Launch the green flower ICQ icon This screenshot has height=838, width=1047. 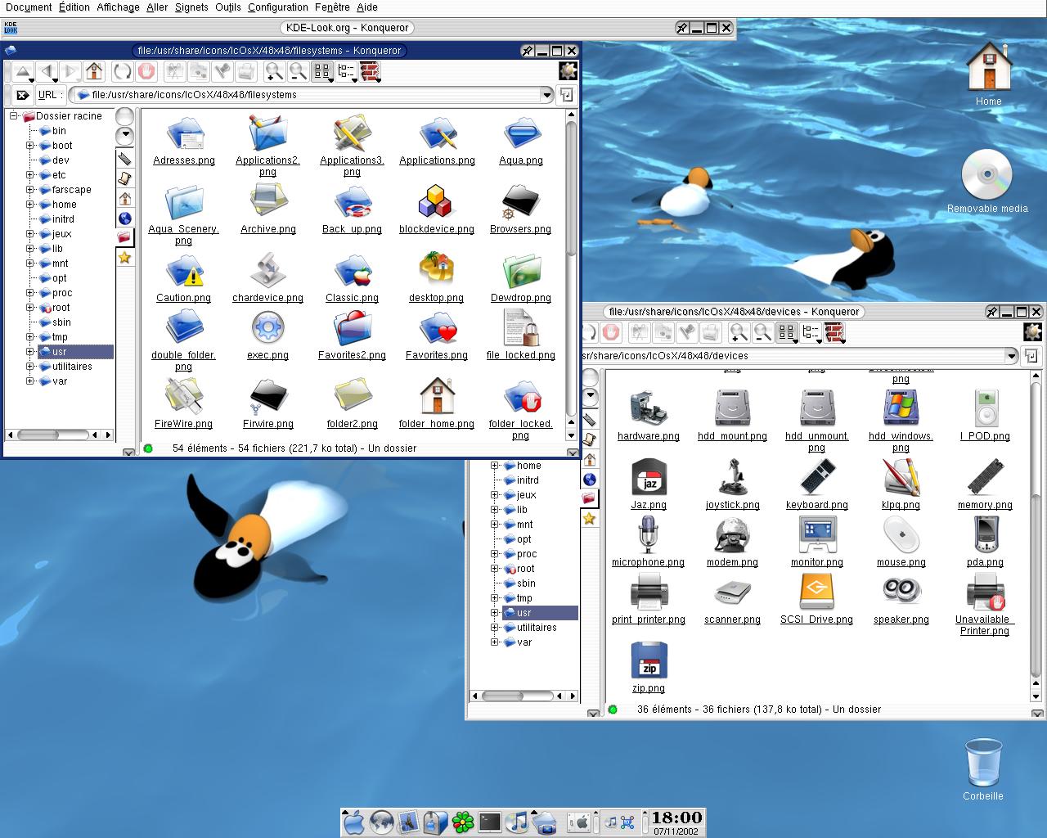click(463, 822)
